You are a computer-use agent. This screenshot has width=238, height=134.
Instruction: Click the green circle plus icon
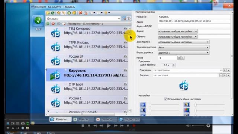[69, 13]
